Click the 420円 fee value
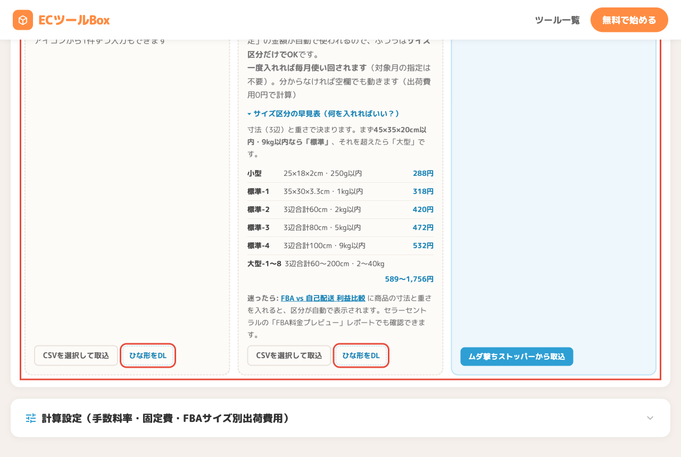Screen dimensions: 681x457 (423, 209)
